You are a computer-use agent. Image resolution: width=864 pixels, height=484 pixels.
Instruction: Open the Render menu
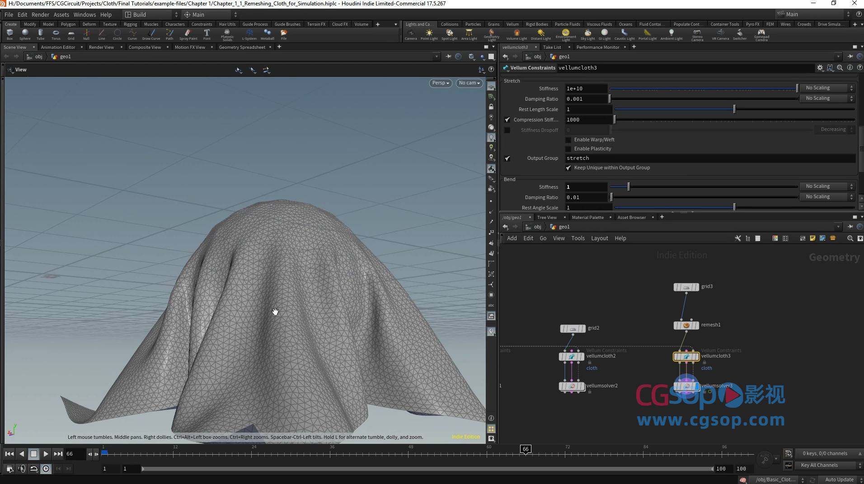pyautogui.click(x=40, y=14)
